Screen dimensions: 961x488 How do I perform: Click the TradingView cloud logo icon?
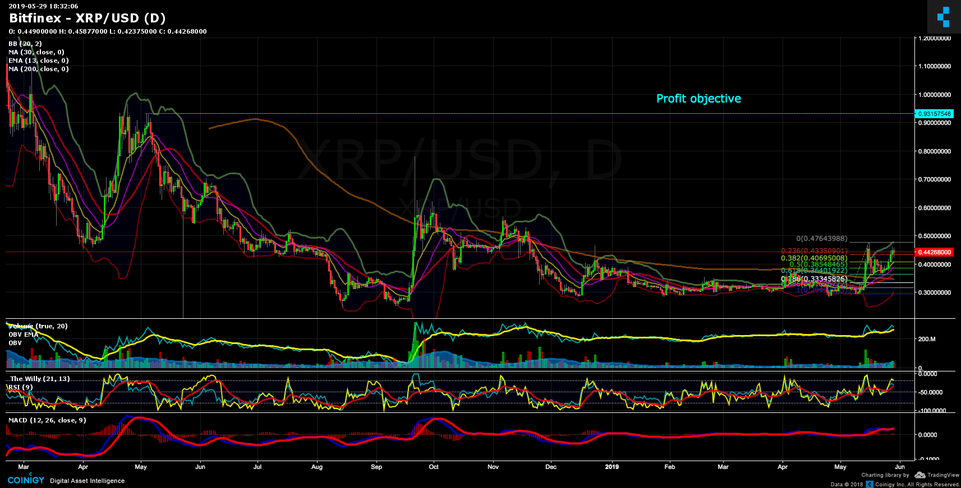tap(919, 475)
